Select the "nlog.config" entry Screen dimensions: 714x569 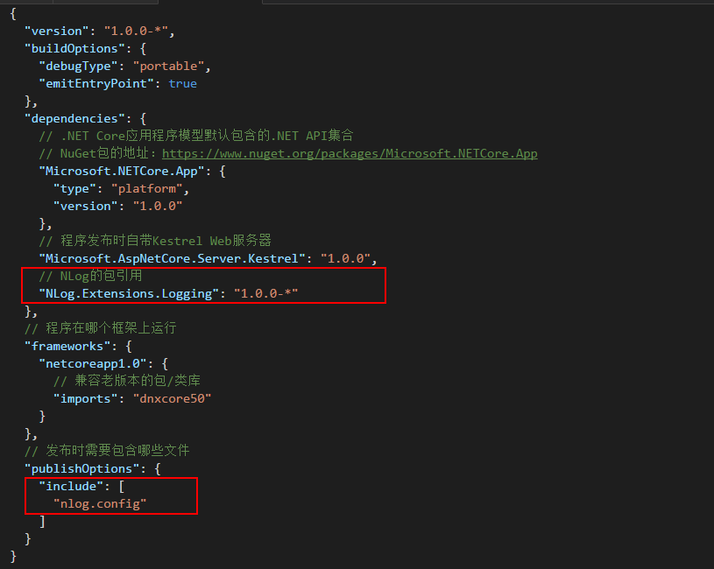click(100, 504)
